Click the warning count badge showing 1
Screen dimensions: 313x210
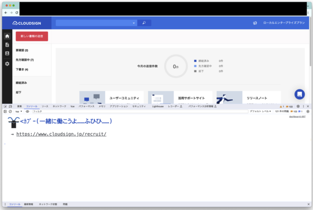pos(282,106)
